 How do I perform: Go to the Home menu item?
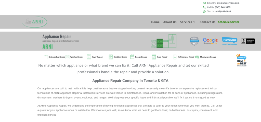155,22
